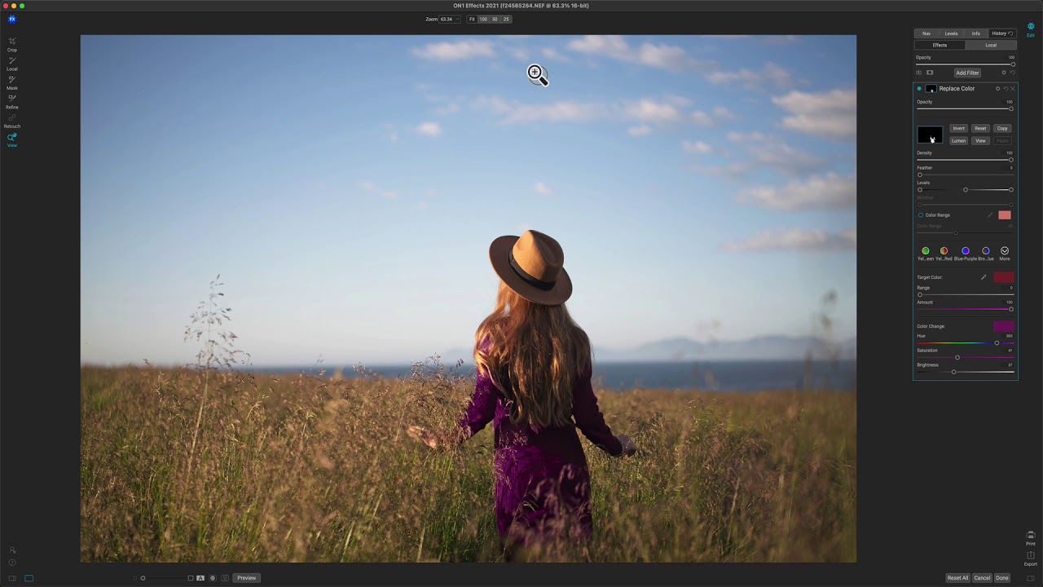Toggle the left panel visibility icon

[x=12, y=578]
